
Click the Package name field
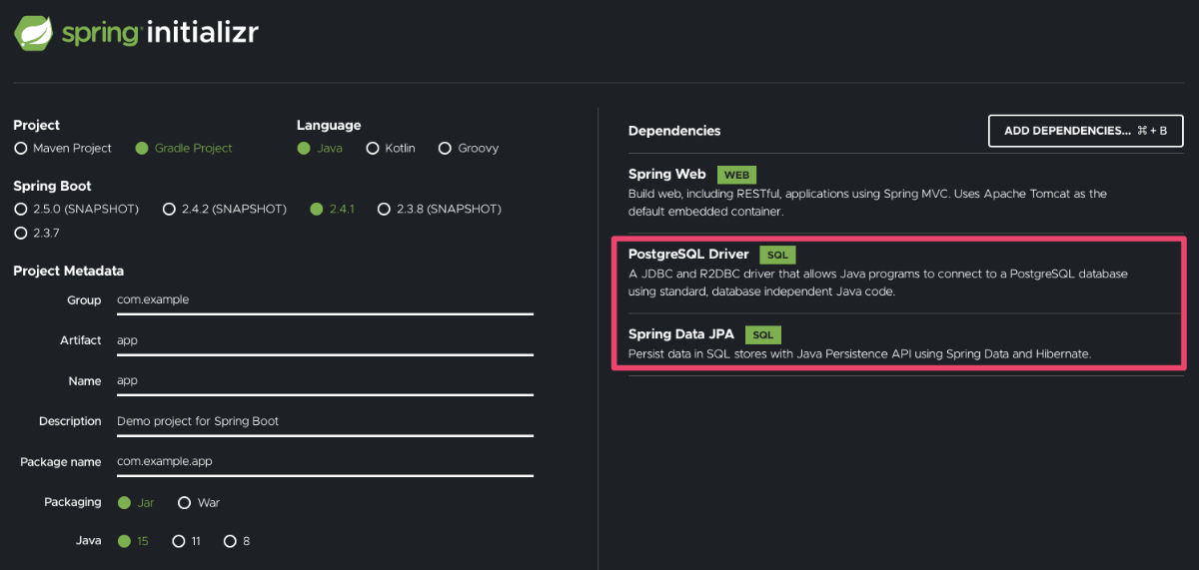324,461
